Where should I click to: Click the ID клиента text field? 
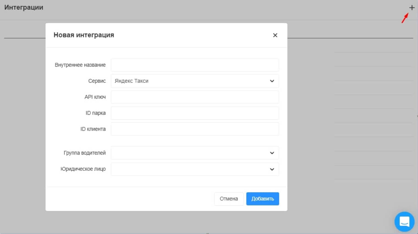click(195, 129)
